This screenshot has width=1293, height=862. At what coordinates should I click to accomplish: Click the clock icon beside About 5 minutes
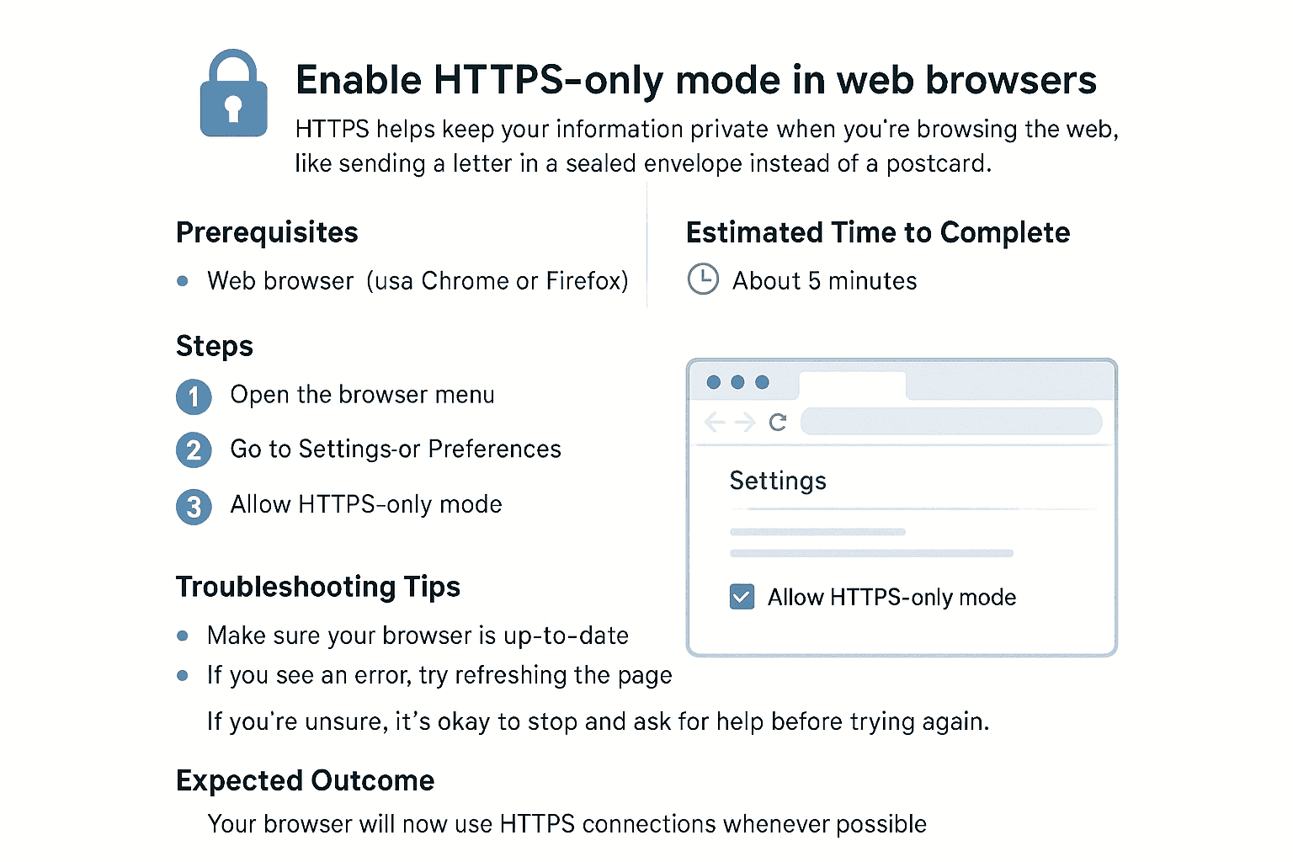(x=703, y=279)
